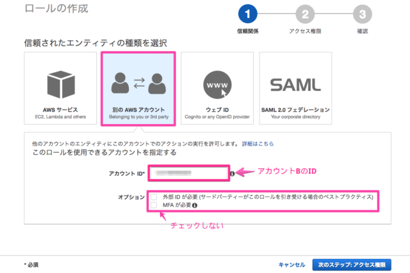Toggle the MFA が必要 checkbox

coord(154,205)
